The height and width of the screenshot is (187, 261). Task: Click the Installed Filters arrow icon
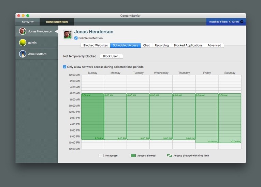click(x=242, y=22)
